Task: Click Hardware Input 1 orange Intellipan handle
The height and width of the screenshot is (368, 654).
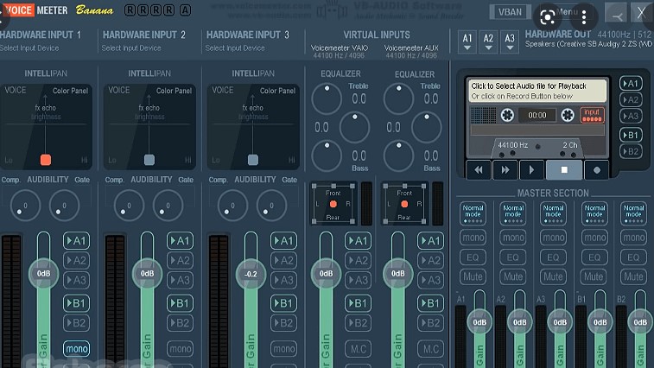Action: tap(46, 160)
